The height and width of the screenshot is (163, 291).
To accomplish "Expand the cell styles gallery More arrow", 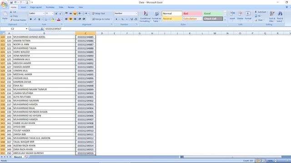I will coord(225,19).
